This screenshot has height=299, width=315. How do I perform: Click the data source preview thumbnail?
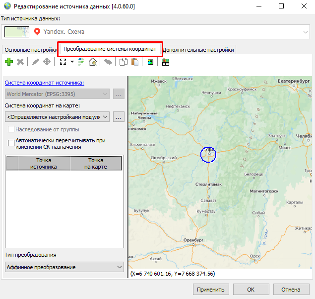pos(17,32)
